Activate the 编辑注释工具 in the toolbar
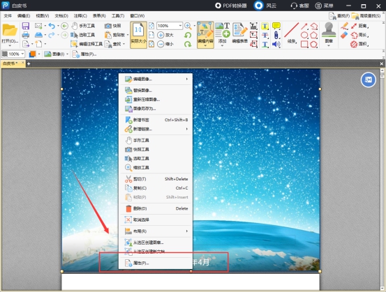Viewport: 386px width, 292px height. 87,44
